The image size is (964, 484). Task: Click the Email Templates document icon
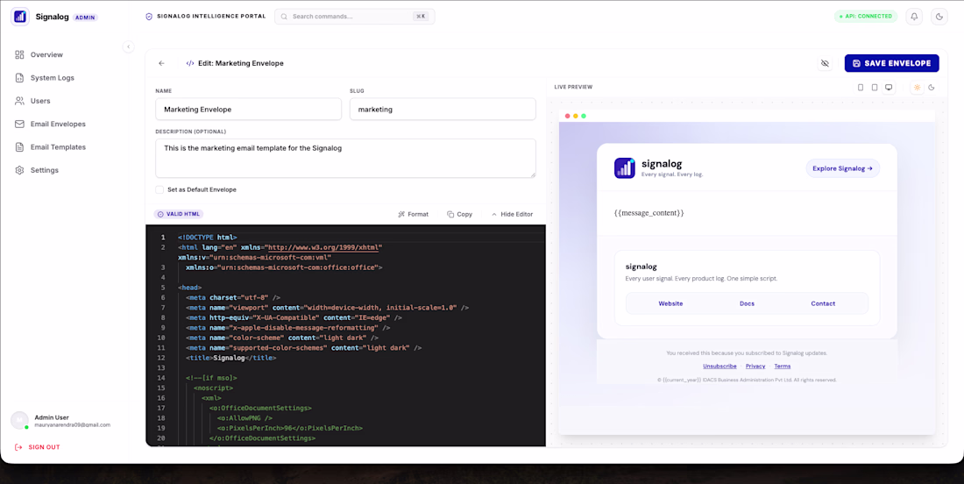[19, 147]
